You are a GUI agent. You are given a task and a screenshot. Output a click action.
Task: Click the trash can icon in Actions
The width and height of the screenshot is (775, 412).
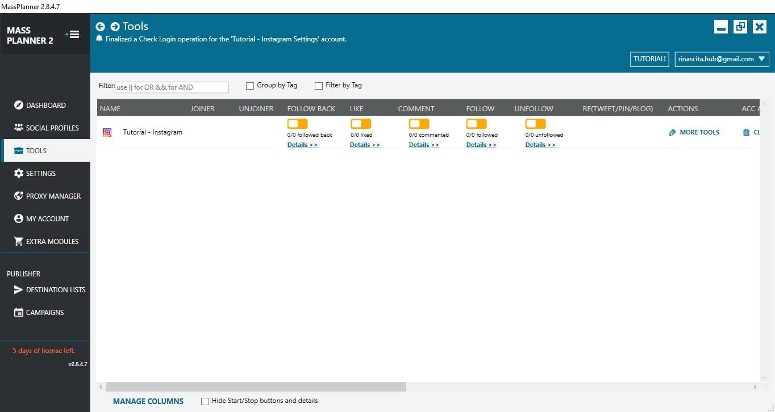(746, 132)
